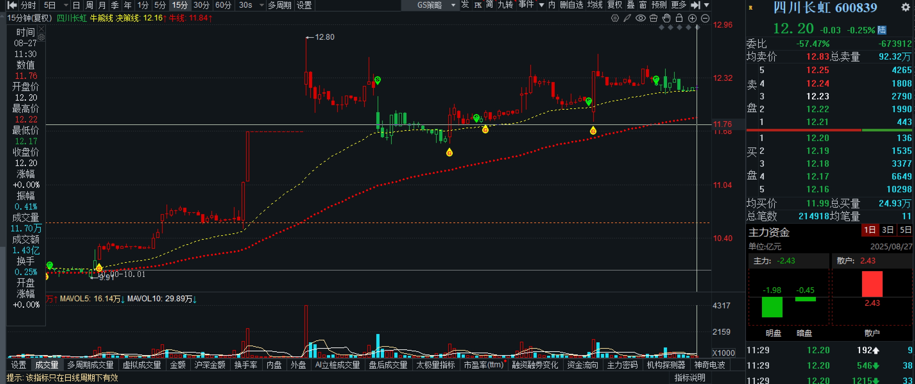The image size is (915, 384).
Task: Close the data info panel
Action: (41, 29)
